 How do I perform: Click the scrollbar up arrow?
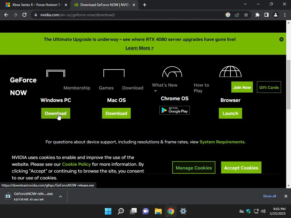pyautogui.click(x=289, y=23)
